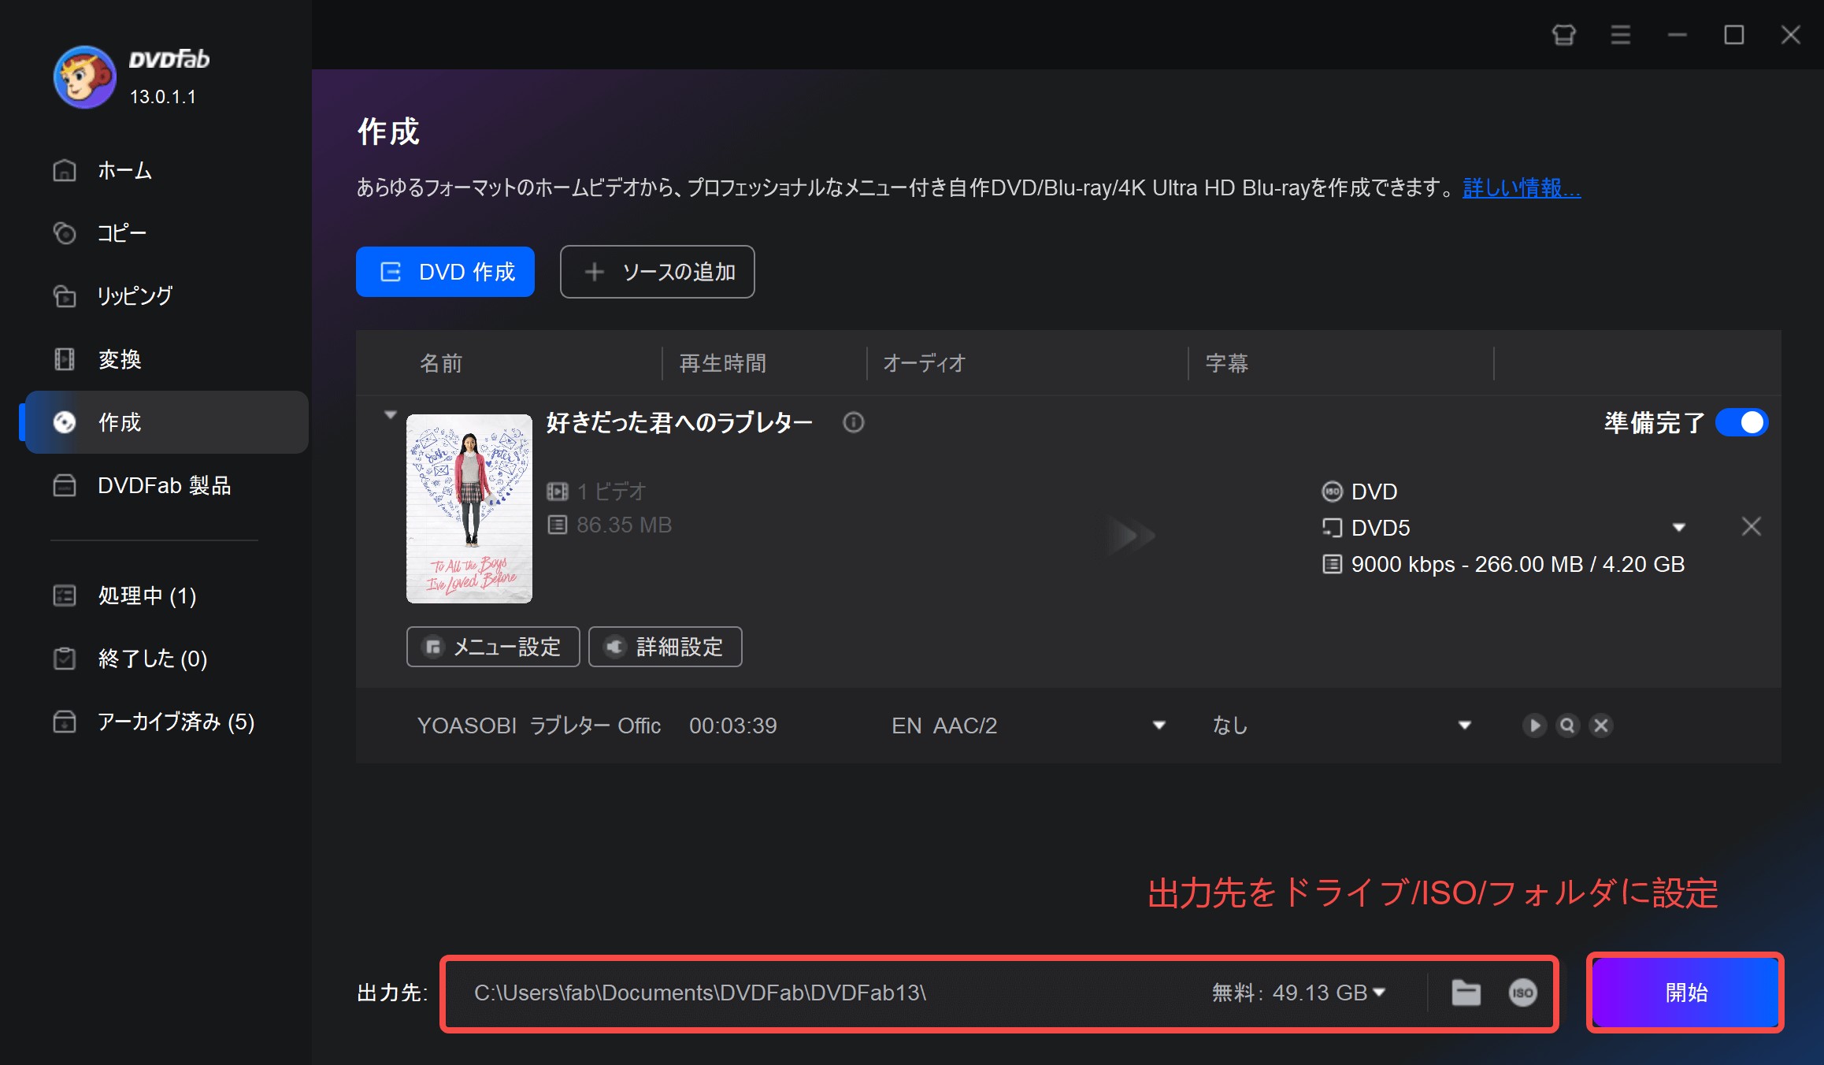Click the 00:03:39 duration value
The height and width of the screenshot is (1065, 1824).
(732, 725)
